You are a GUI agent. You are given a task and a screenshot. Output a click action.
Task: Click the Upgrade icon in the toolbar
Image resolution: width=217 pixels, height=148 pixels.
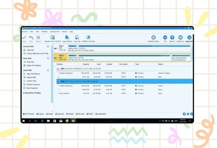(189, 39)
